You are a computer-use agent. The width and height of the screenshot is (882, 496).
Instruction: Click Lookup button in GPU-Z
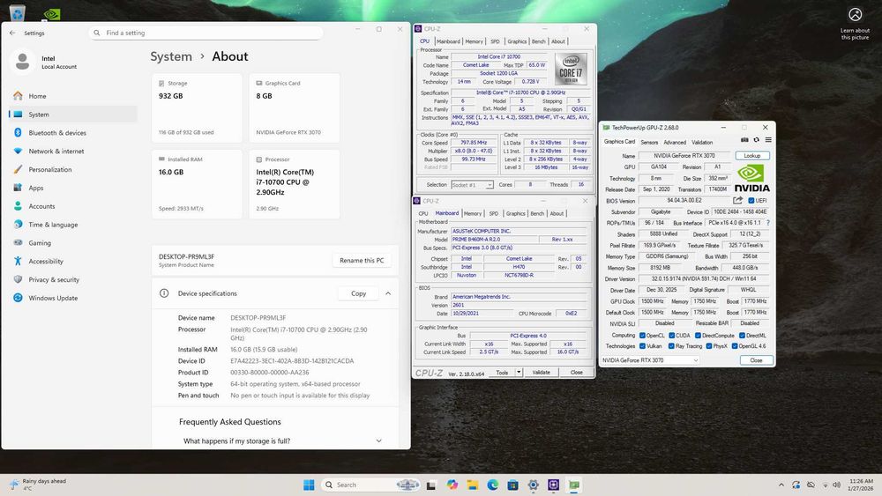pos(752,156)
